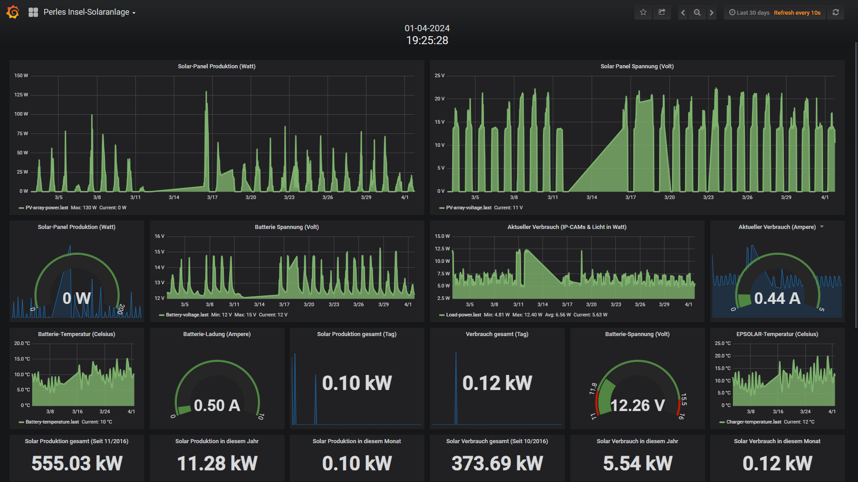This screenshot has width=858, height=482.
Task: Toggle Battery-voltage.last legend series
Action: point(187,315)
